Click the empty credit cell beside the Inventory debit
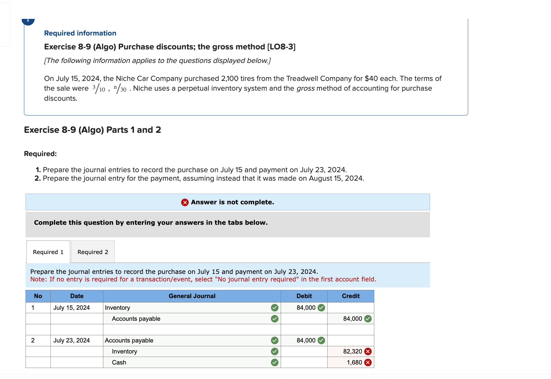Image resolution: width=551 pixels, height=379 pixels. pos(351,308)
